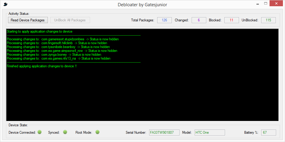Click the com.zynga.looney log entry
Screen dimensions: 285x142
pos(54,55)
